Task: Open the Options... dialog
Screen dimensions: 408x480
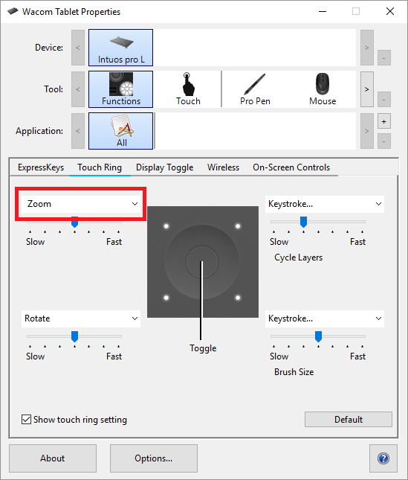Action: click(x=153, y=458)
